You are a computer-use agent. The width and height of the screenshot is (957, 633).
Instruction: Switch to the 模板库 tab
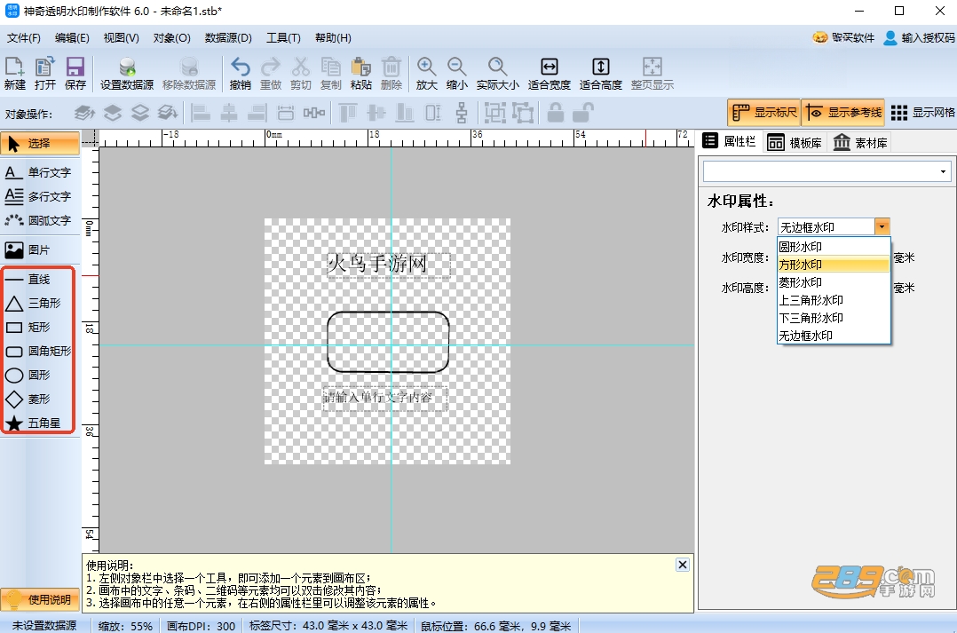coord(795,142)
